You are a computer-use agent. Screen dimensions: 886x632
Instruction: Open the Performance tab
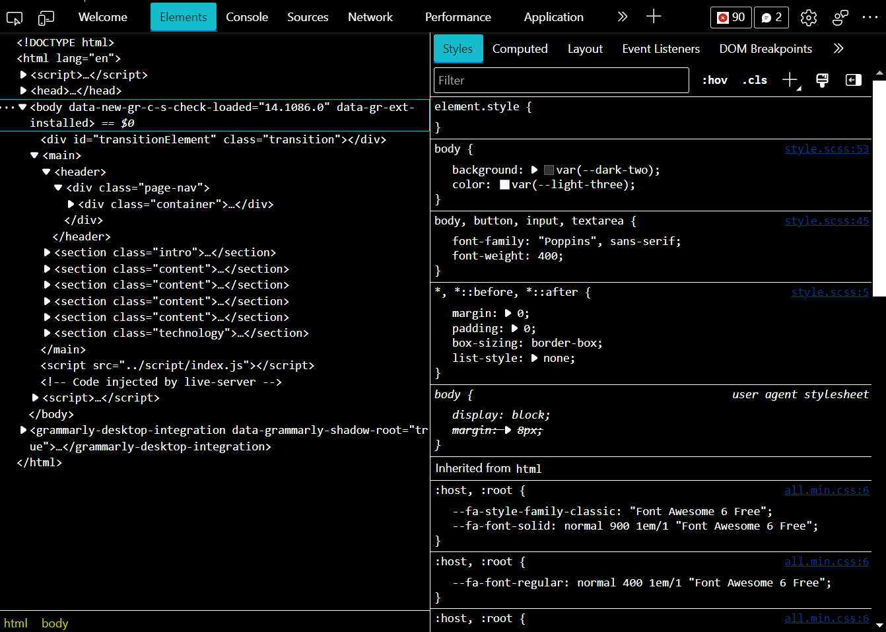(458, 17)
